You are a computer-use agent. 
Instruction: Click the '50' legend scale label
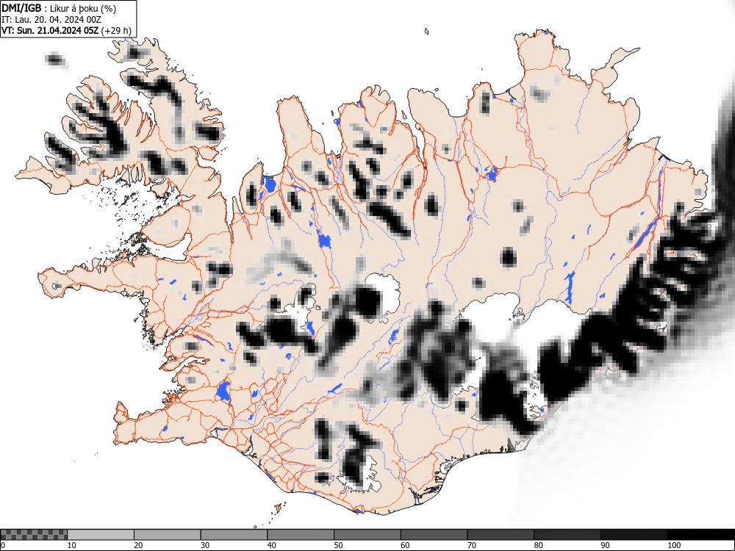point(338,545)
